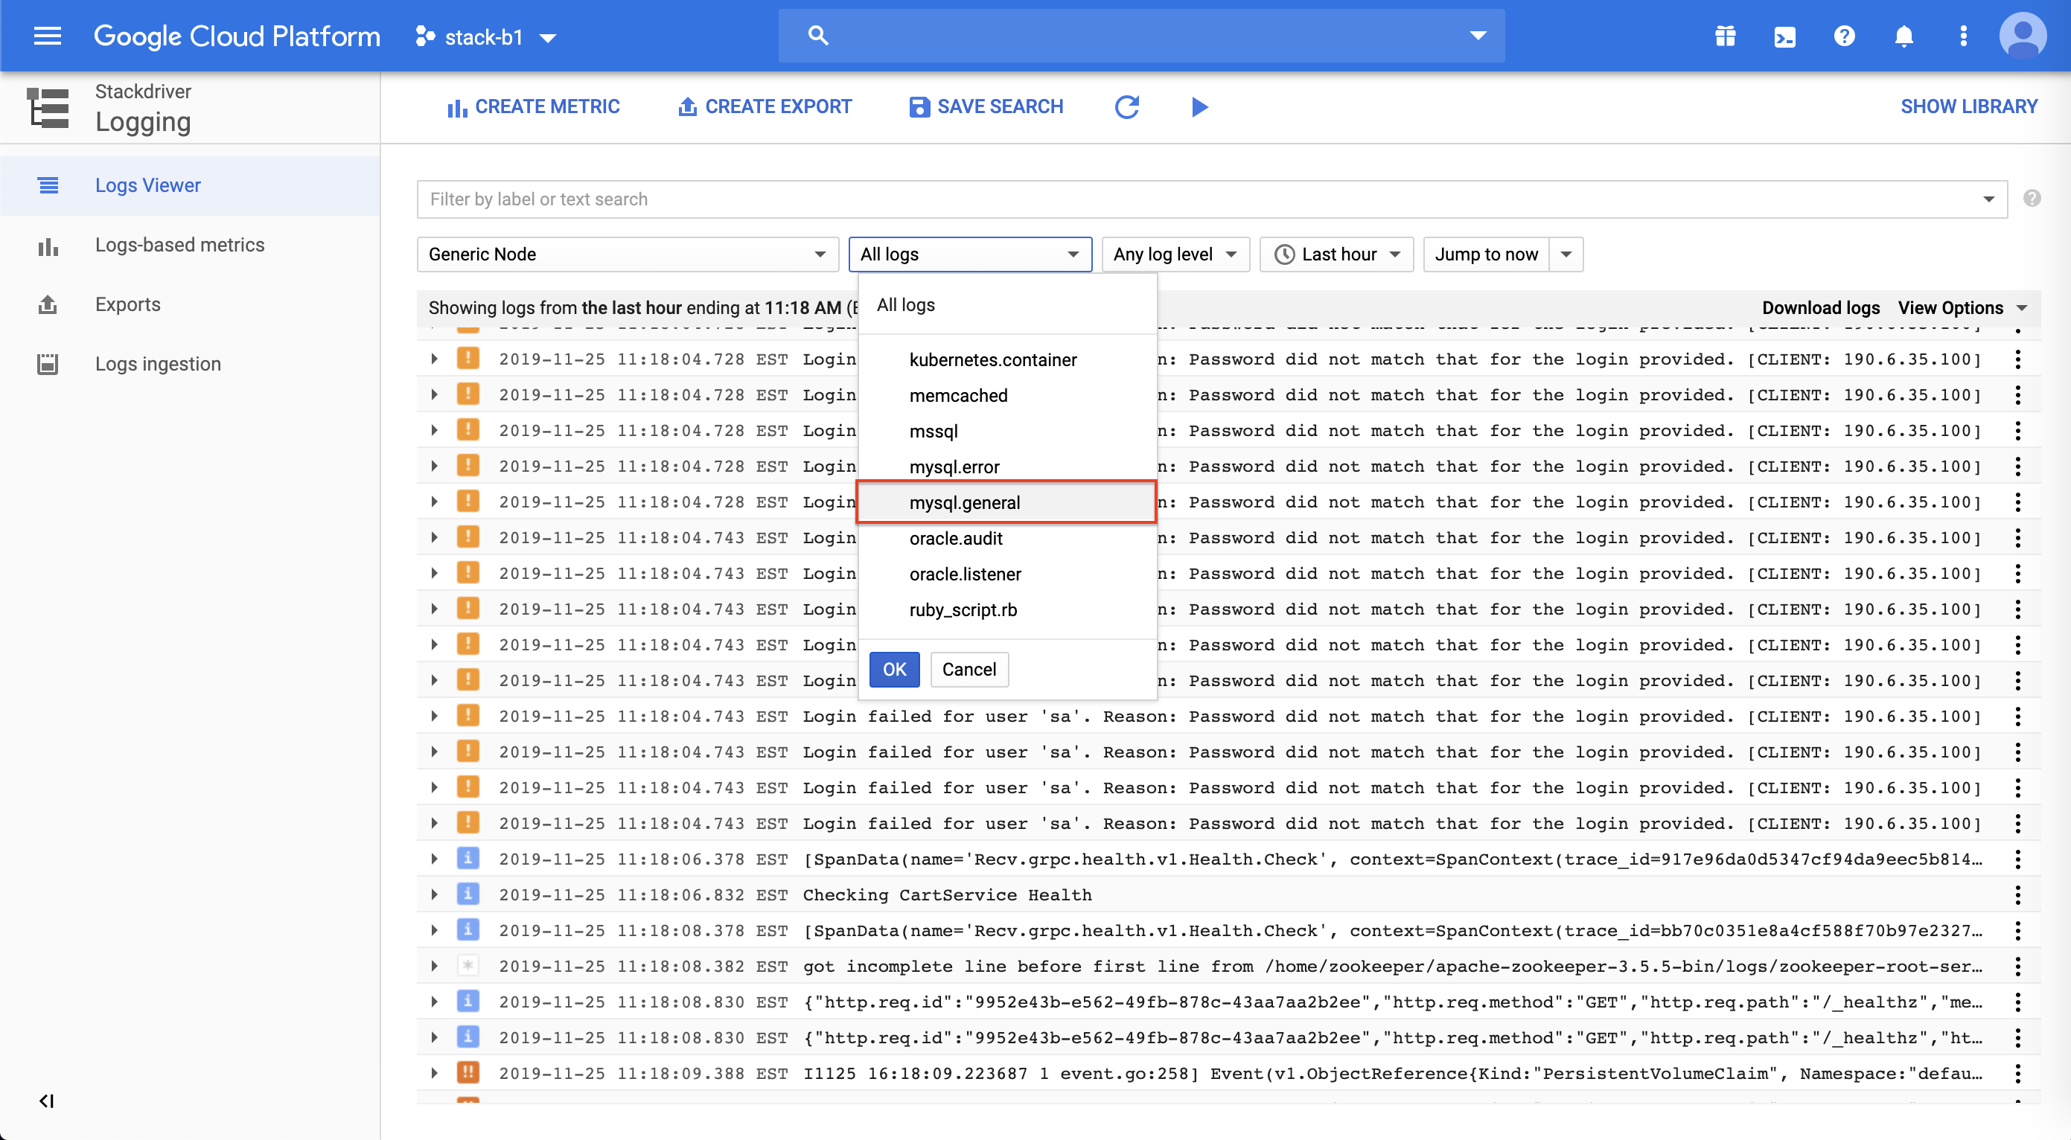Open the notifications bell
This screenshot has height=1140, width=2071.
[1903, 36]
